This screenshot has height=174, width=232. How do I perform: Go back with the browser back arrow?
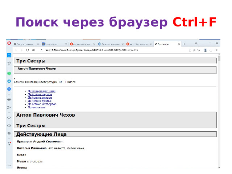click(16, 50)
